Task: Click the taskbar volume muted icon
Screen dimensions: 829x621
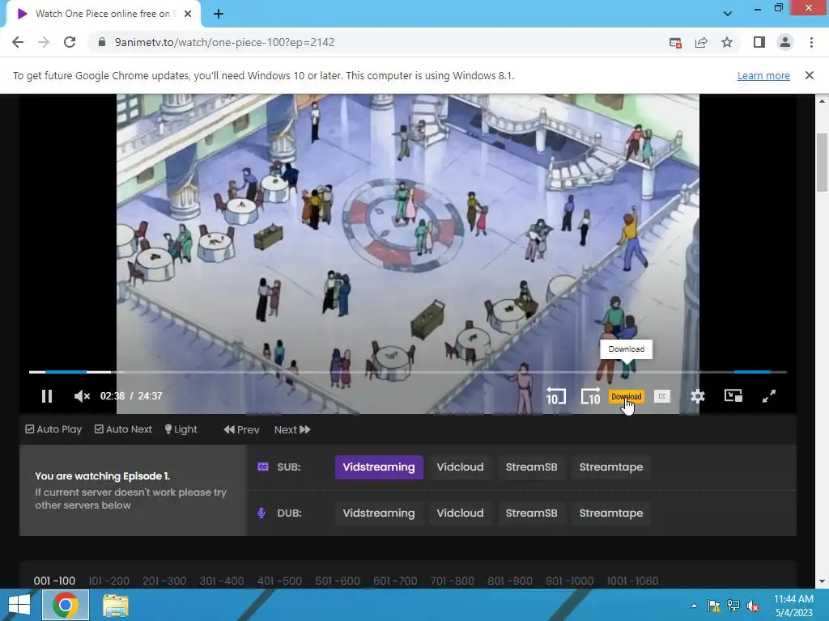Action: coord(753,606)
